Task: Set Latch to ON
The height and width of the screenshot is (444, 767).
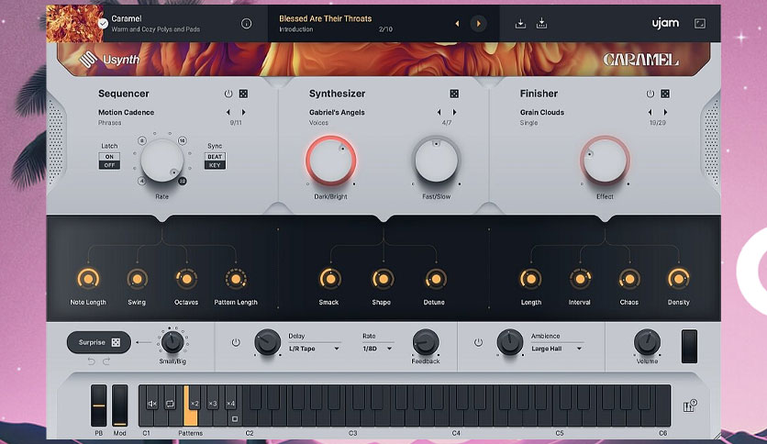Action: 109,157
